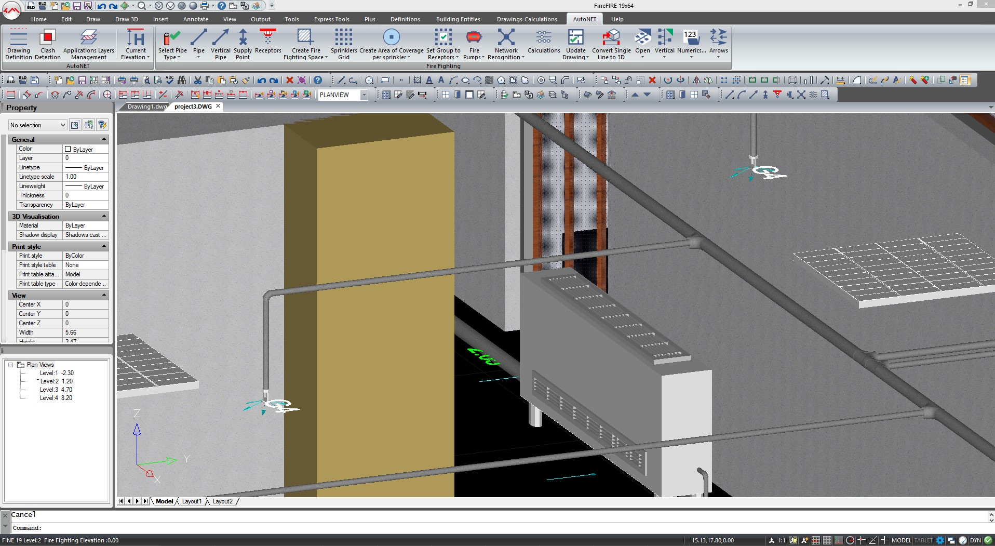Switch to the Building Entities tab
The image size is (995, 546).
point(458,19)
